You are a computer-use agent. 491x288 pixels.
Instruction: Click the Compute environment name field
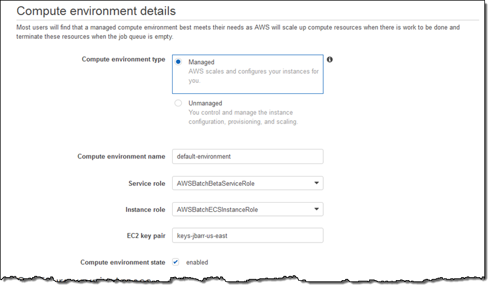point(247,156)
